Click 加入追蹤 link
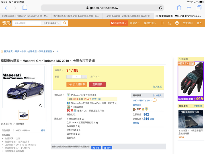The height and width of the screenshot is (154, 205). click(x=157, y=87)
